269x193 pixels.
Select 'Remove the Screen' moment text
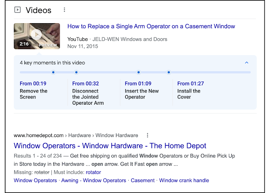pyautogui.click(x=34, y=94)
